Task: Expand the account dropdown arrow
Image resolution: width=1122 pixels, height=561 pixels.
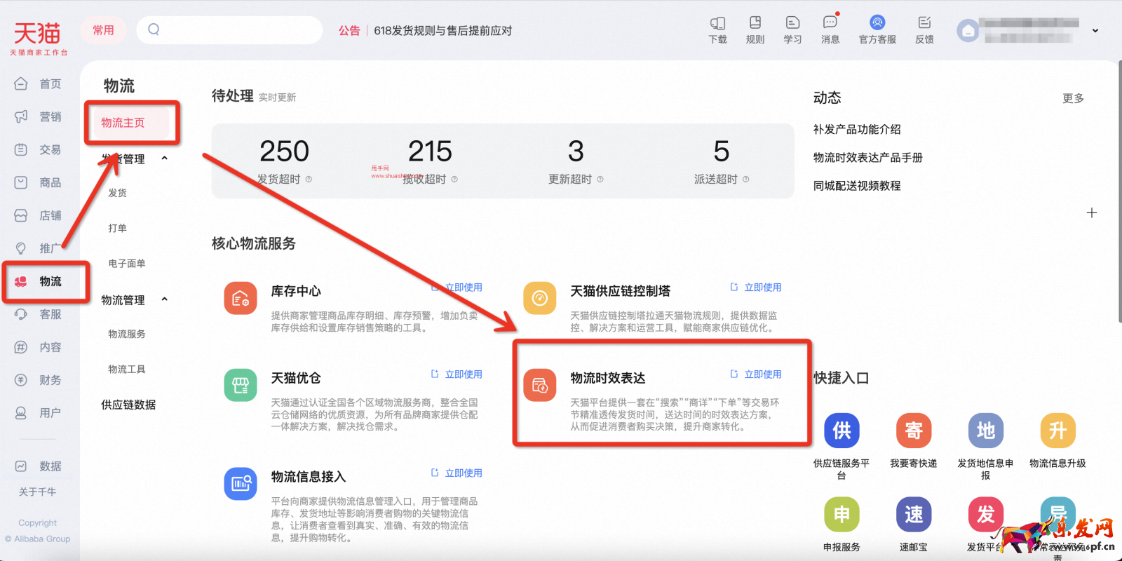Action: pos(1095,31)
